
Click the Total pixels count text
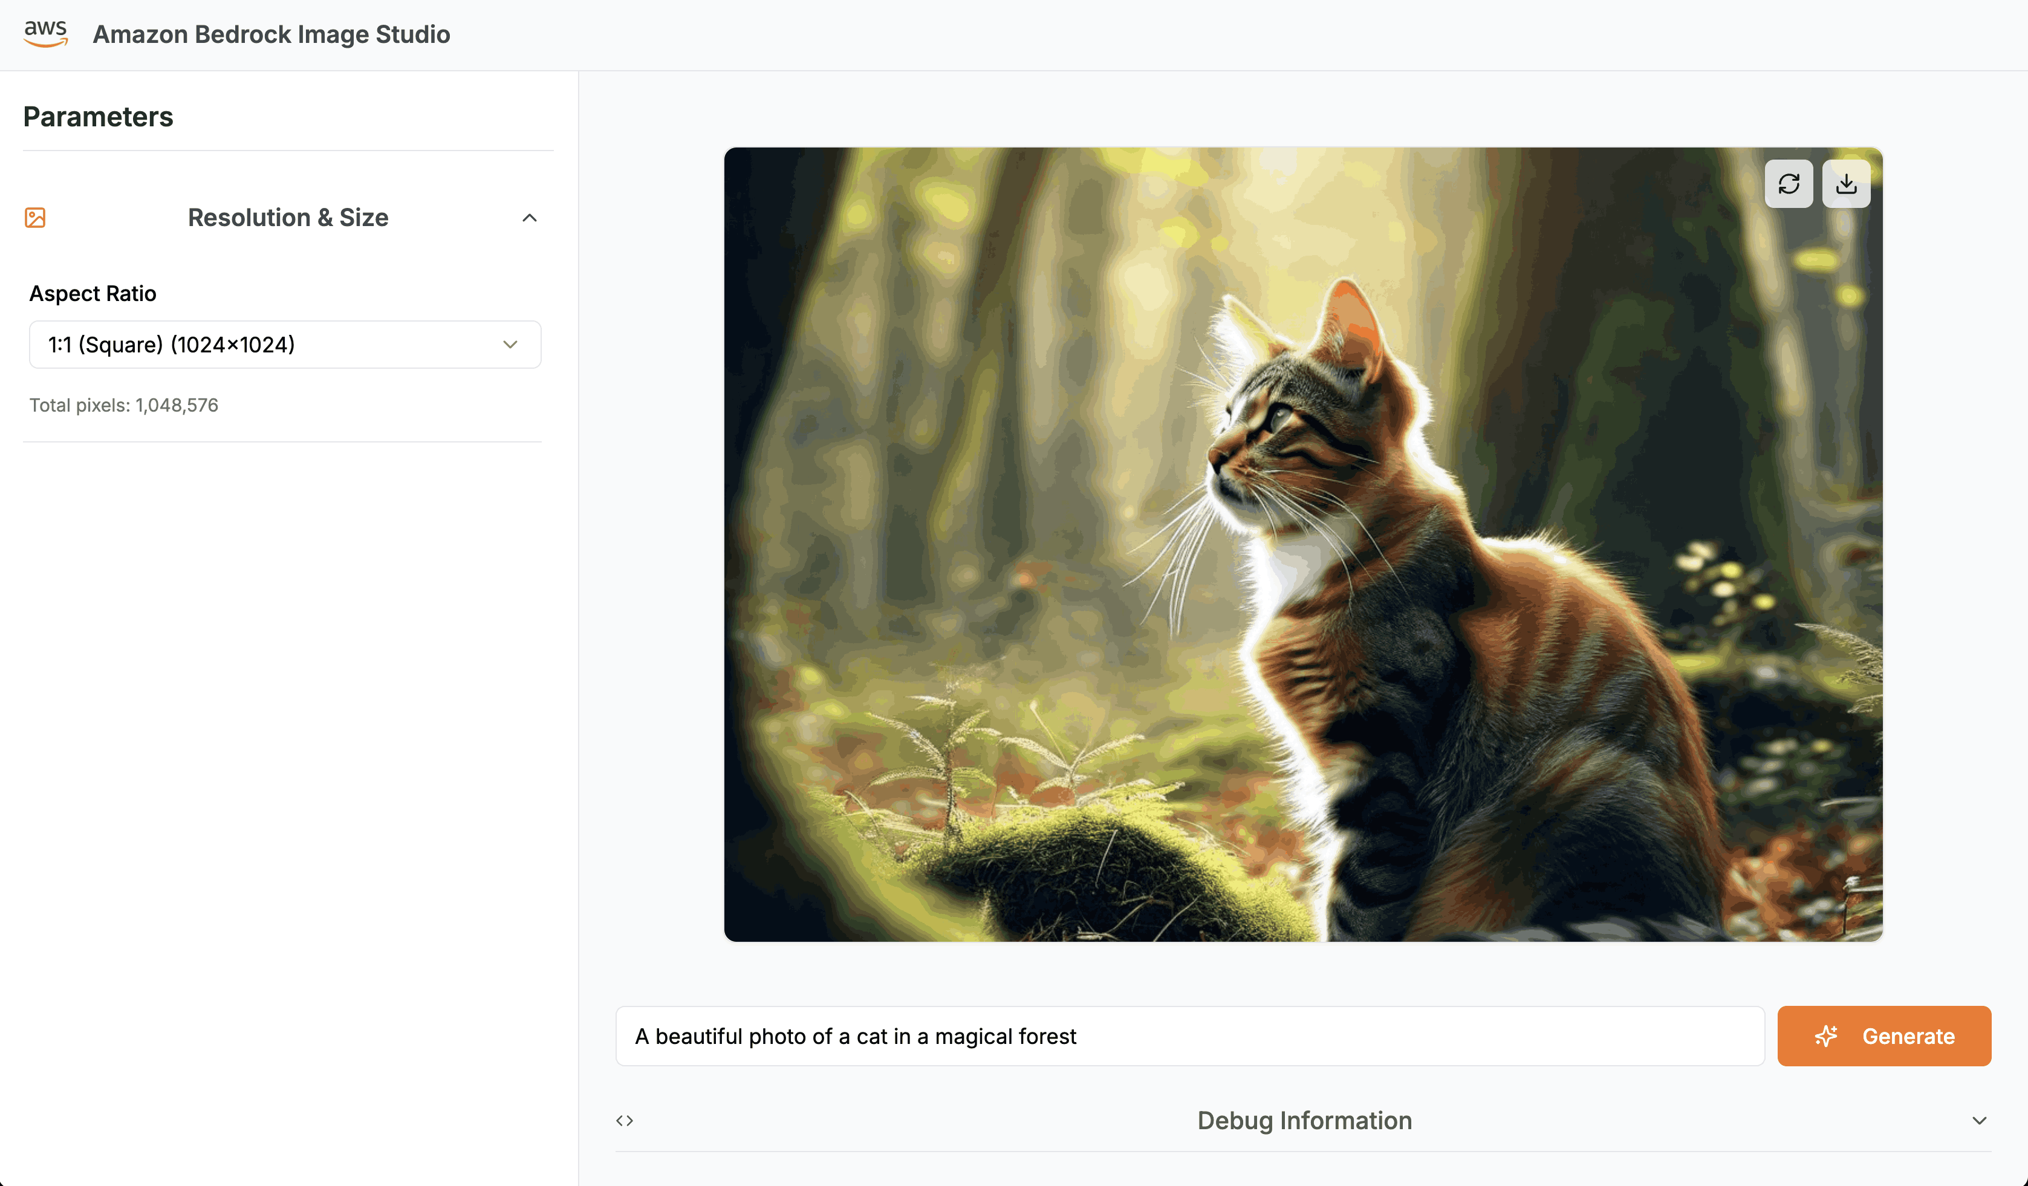tap(124, 405)
